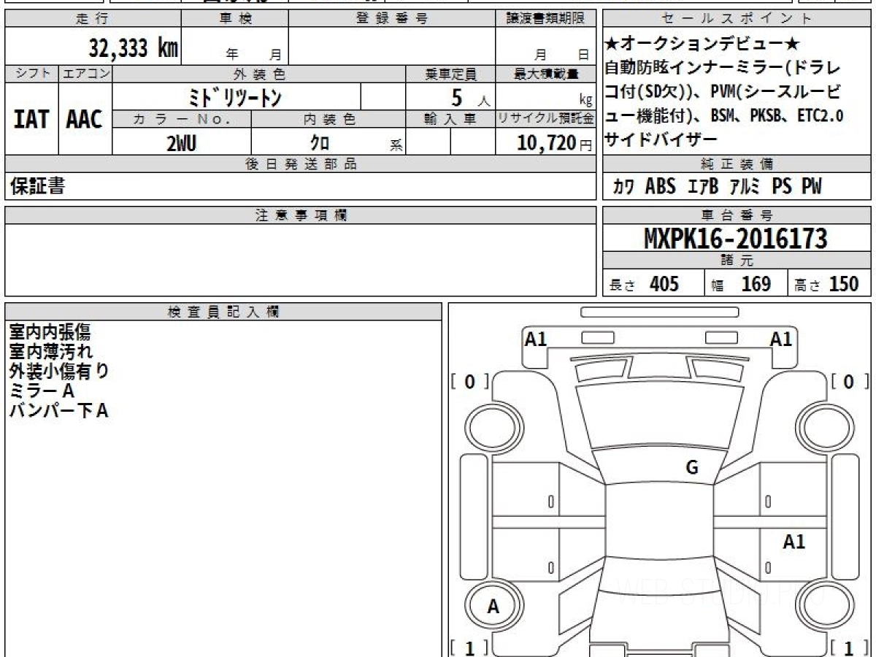
Task: Select the IAT transmission value
Action: click(x=31, y=119)
